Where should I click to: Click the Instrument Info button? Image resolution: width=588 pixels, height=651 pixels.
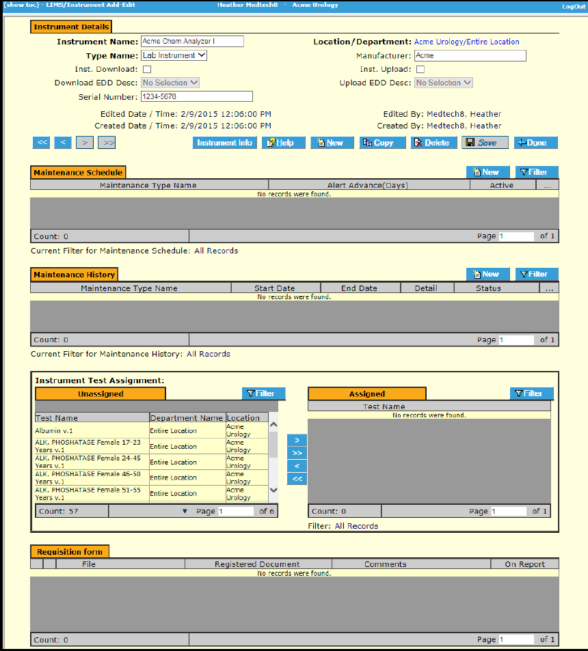coord(225,143)
